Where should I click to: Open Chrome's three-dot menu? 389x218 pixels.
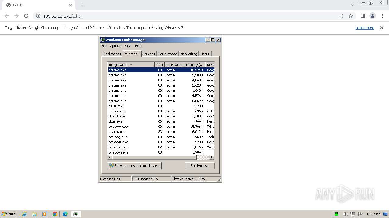point(382,16)
